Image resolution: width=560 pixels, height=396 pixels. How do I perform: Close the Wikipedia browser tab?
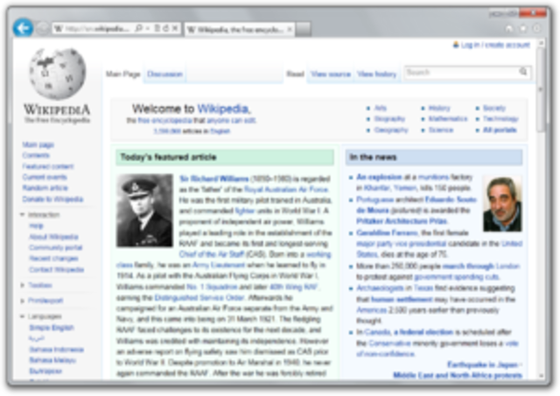(x=290, y=29)
